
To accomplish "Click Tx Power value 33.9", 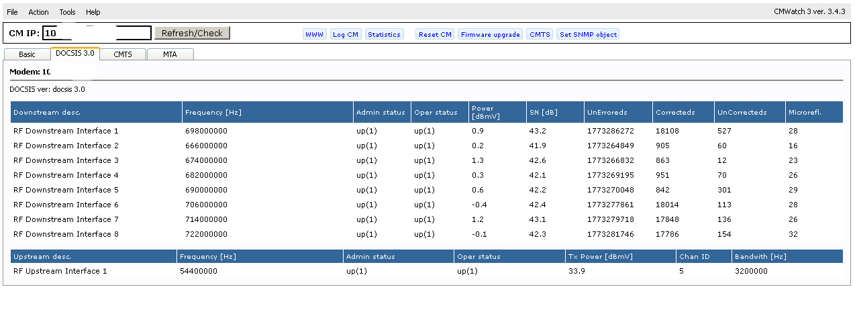I will point(576,271).
